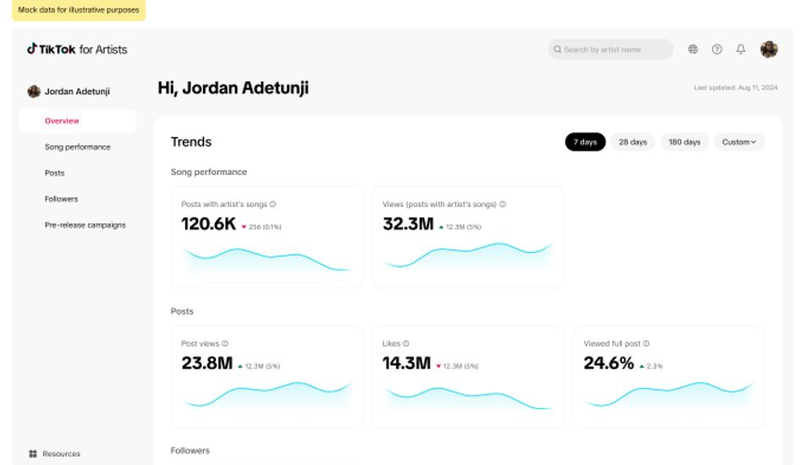This screenshot has width=804, height=465.
Task: Click the Resources grid icon
Action: 33,454
